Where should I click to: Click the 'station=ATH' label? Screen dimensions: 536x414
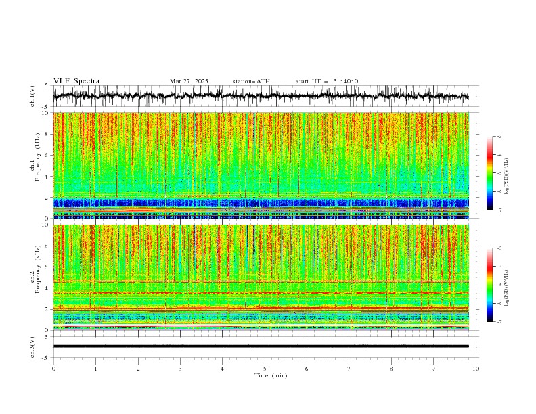pyautogui.click(x=251, y=81)
